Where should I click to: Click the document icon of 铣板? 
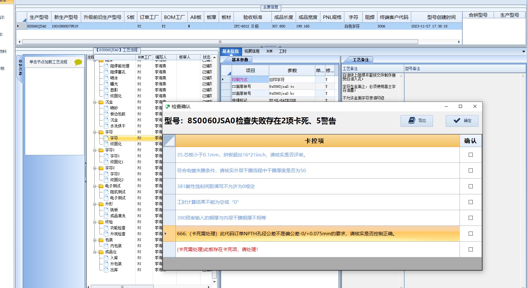click(106, 210)
